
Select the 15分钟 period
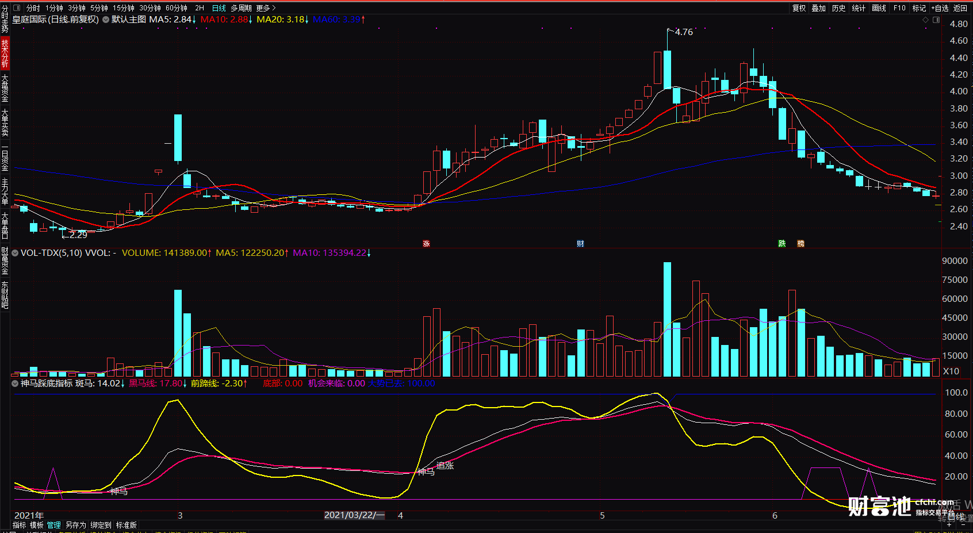pyautogui.click(x=124, y=8)
